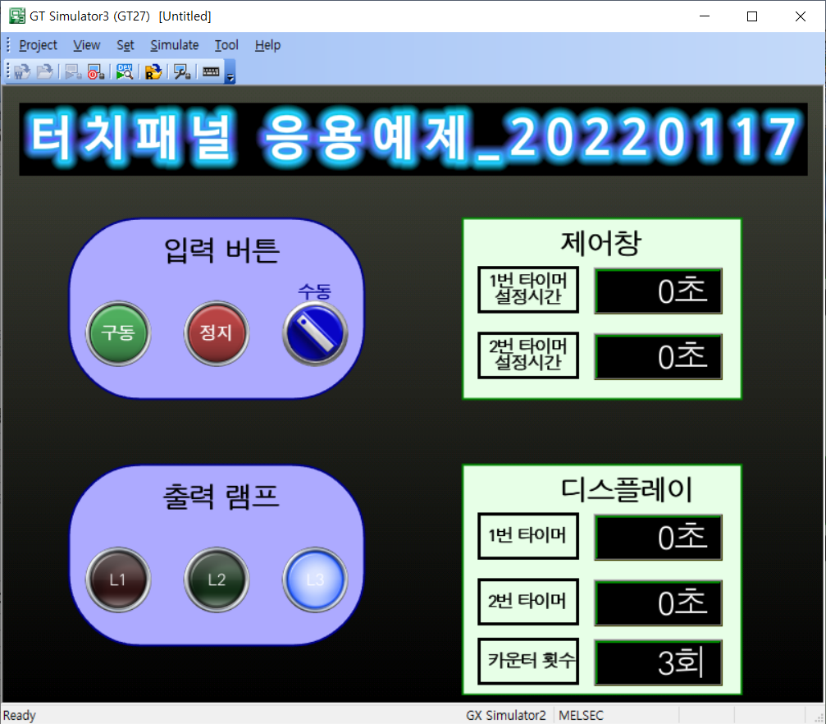This screenshot has height=724, width=826.
Task: Click the 1번 타이머 display value in 디스플레이
Action: click(658, 538)
